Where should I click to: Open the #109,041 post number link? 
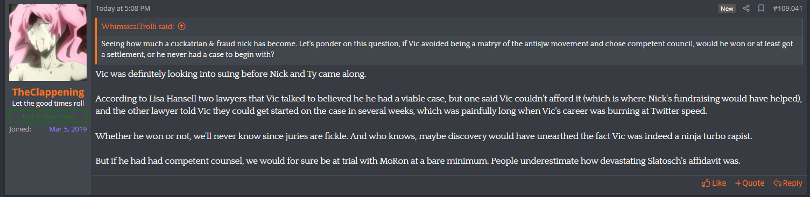coord(787,9)
